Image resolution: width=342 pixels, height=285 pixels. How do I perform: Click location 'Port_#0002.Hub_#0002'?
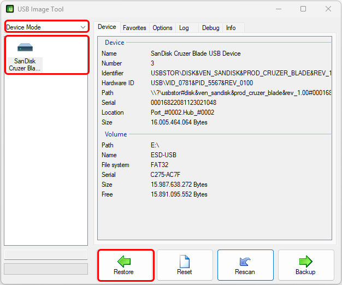pos(182,112)
